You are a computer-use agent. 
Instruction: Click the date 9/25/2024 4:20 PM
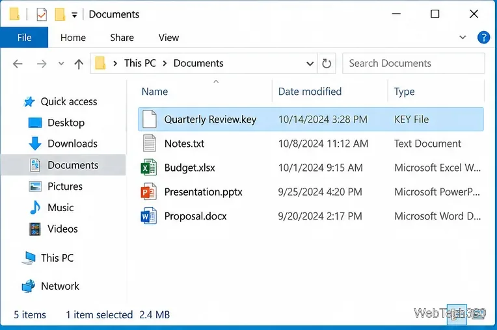click(320, 192)
